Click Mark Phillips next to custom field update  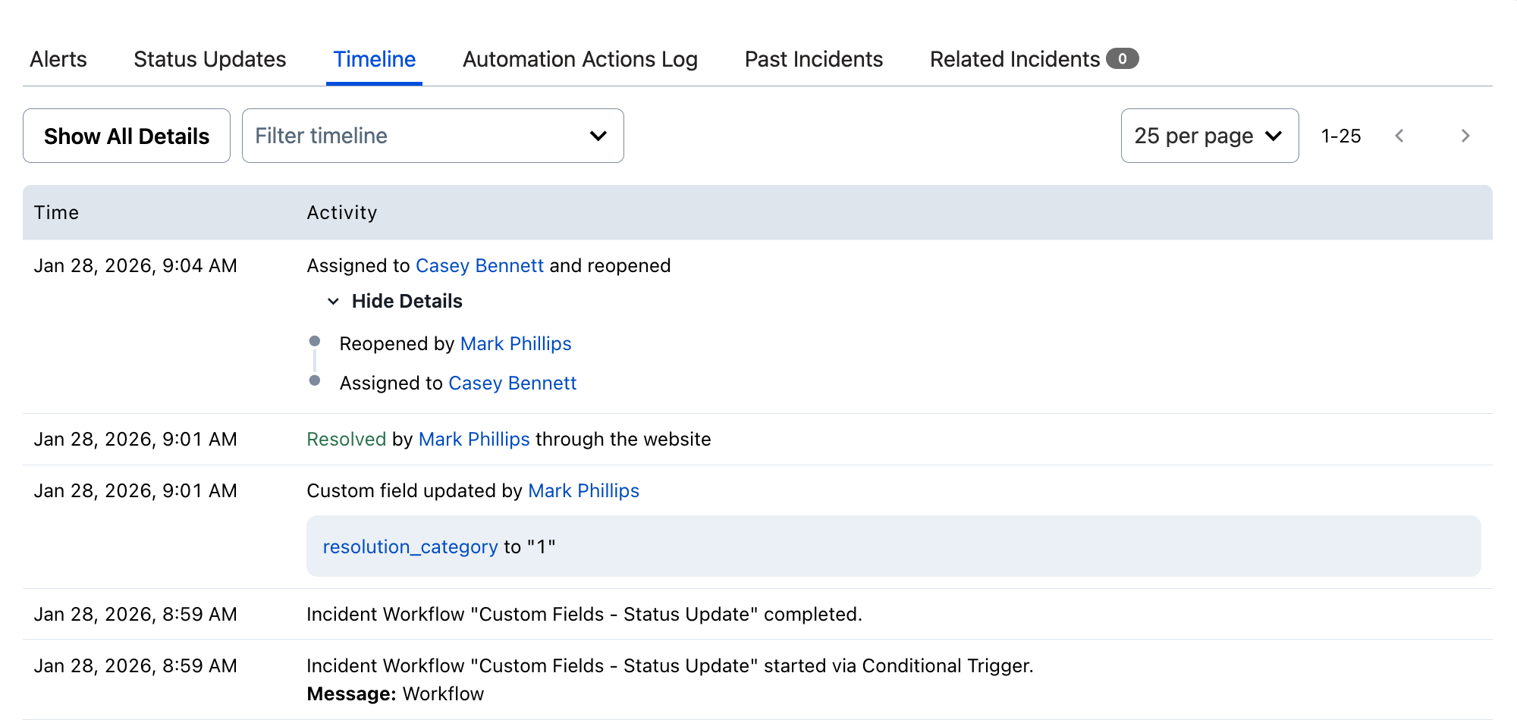(x=583, y=490)
